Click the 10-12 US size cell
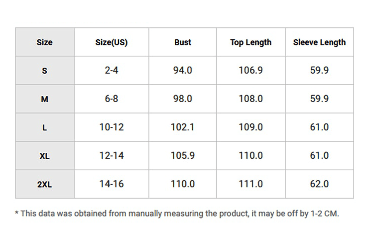The height and width of the screenshot is (228, 370). pyautogui.click(x=112, y=127)
